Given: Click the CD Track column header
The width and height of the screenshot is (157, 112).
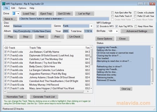Looking at the screenshot, I should (x=16, y=48).
